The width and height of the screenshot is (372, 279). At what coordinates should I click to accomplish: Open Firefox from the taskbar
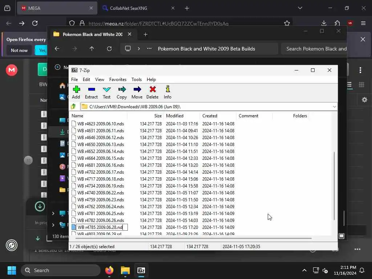pyautogui.click(x=109, y=270)
